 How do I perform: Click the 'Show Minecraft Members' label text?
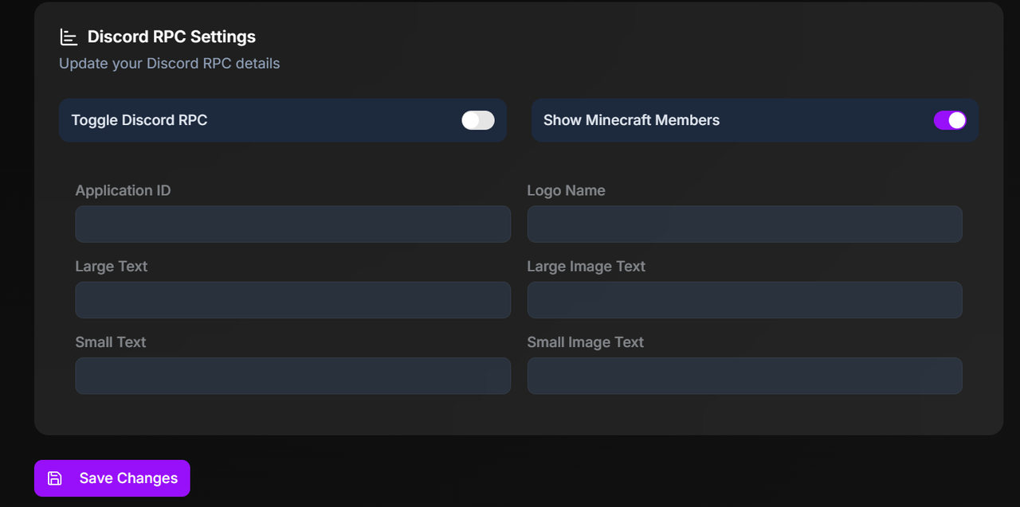point(631,120)
